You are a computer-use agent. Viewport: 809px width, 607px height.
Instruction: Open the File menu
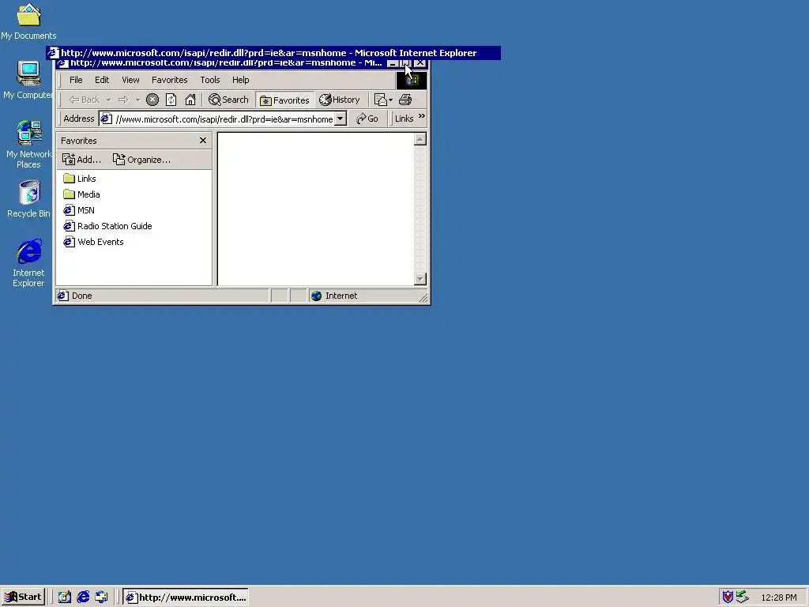tap(76, 80)
